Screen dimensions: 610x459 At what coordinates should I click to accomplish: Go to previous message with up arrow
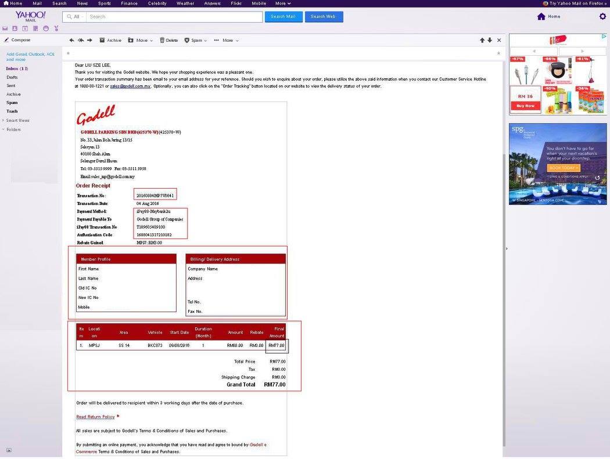pos(482,40)
